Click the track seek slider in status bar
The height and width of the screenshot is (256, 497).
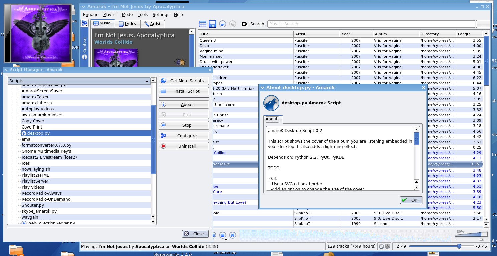[442, 246]
